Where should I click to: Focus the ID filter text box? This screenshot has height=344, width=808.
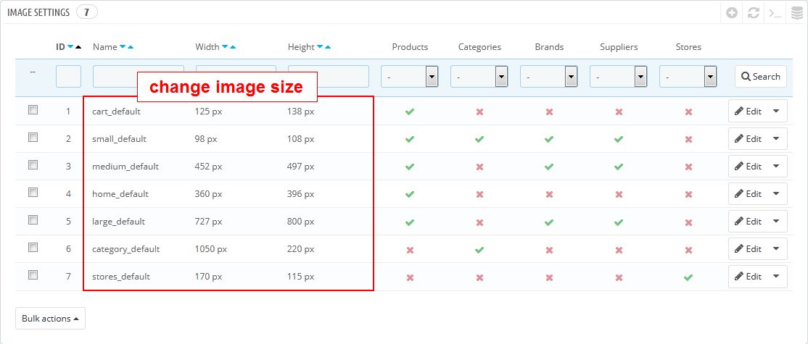68,76
